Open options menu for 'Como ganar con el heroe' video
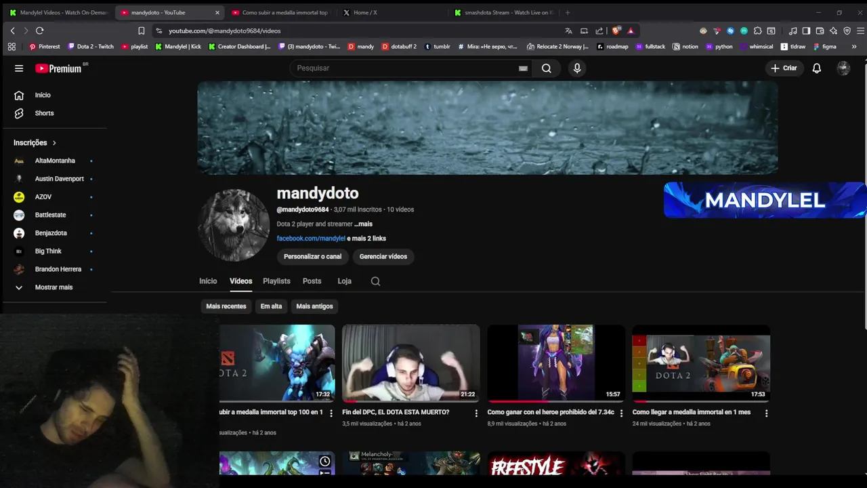This screenshot has height=488, width=867. point(621,413)
